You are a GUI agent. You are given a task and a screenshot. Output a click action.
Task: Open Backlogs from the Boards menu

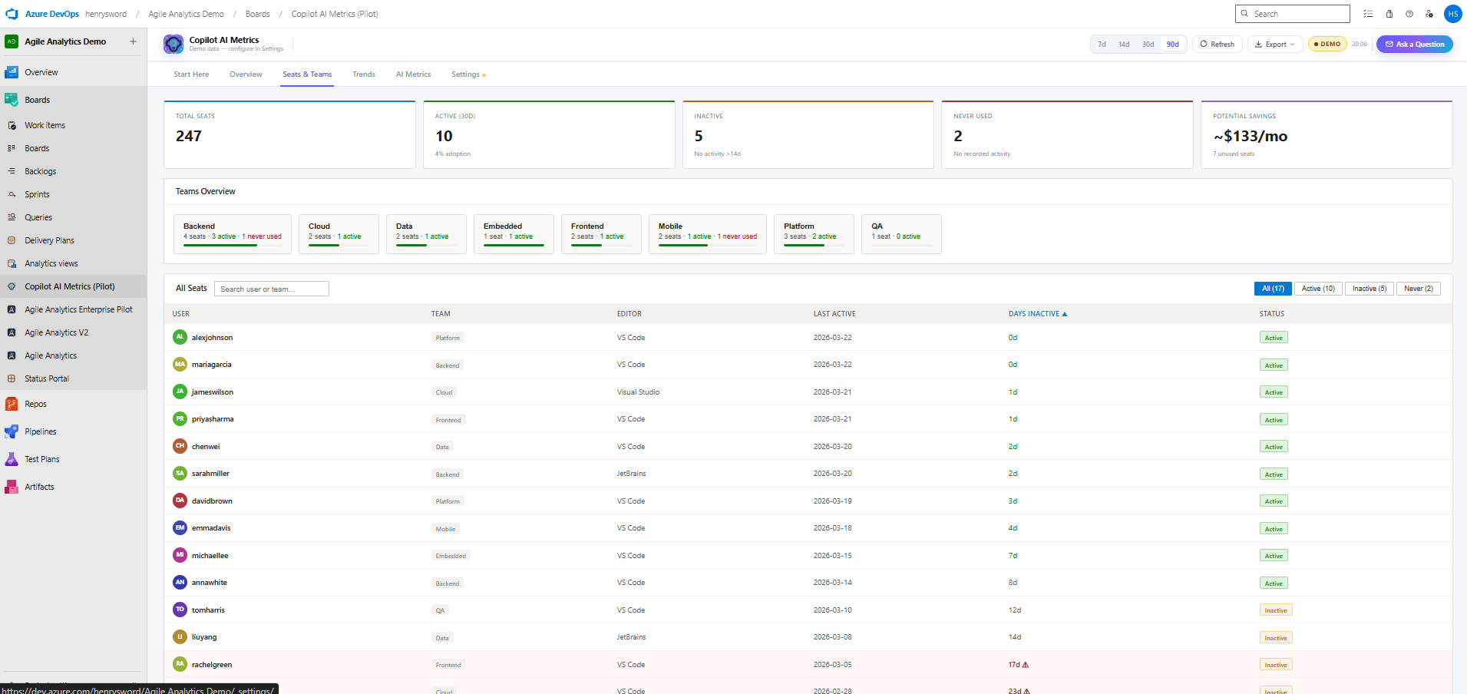coord(40,170)
